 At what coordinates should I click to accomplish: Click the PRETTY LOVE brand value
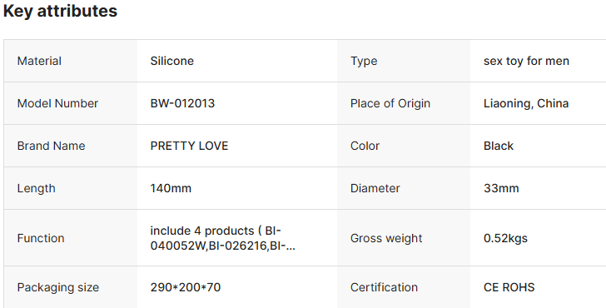tap(190, 146)
